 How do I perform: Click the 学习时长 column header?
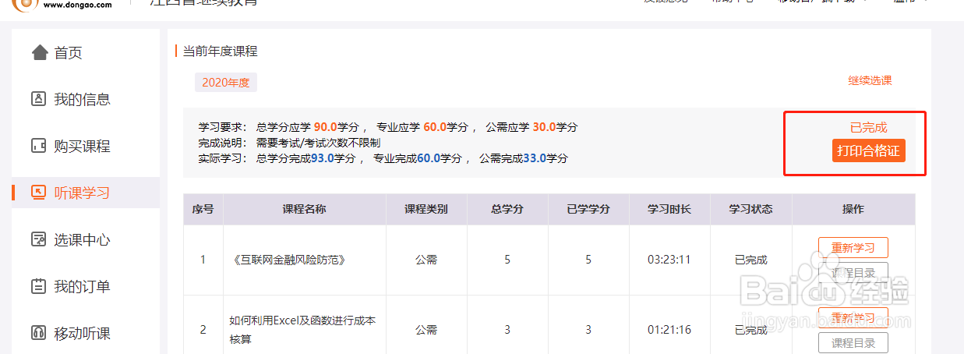point(669,209)
